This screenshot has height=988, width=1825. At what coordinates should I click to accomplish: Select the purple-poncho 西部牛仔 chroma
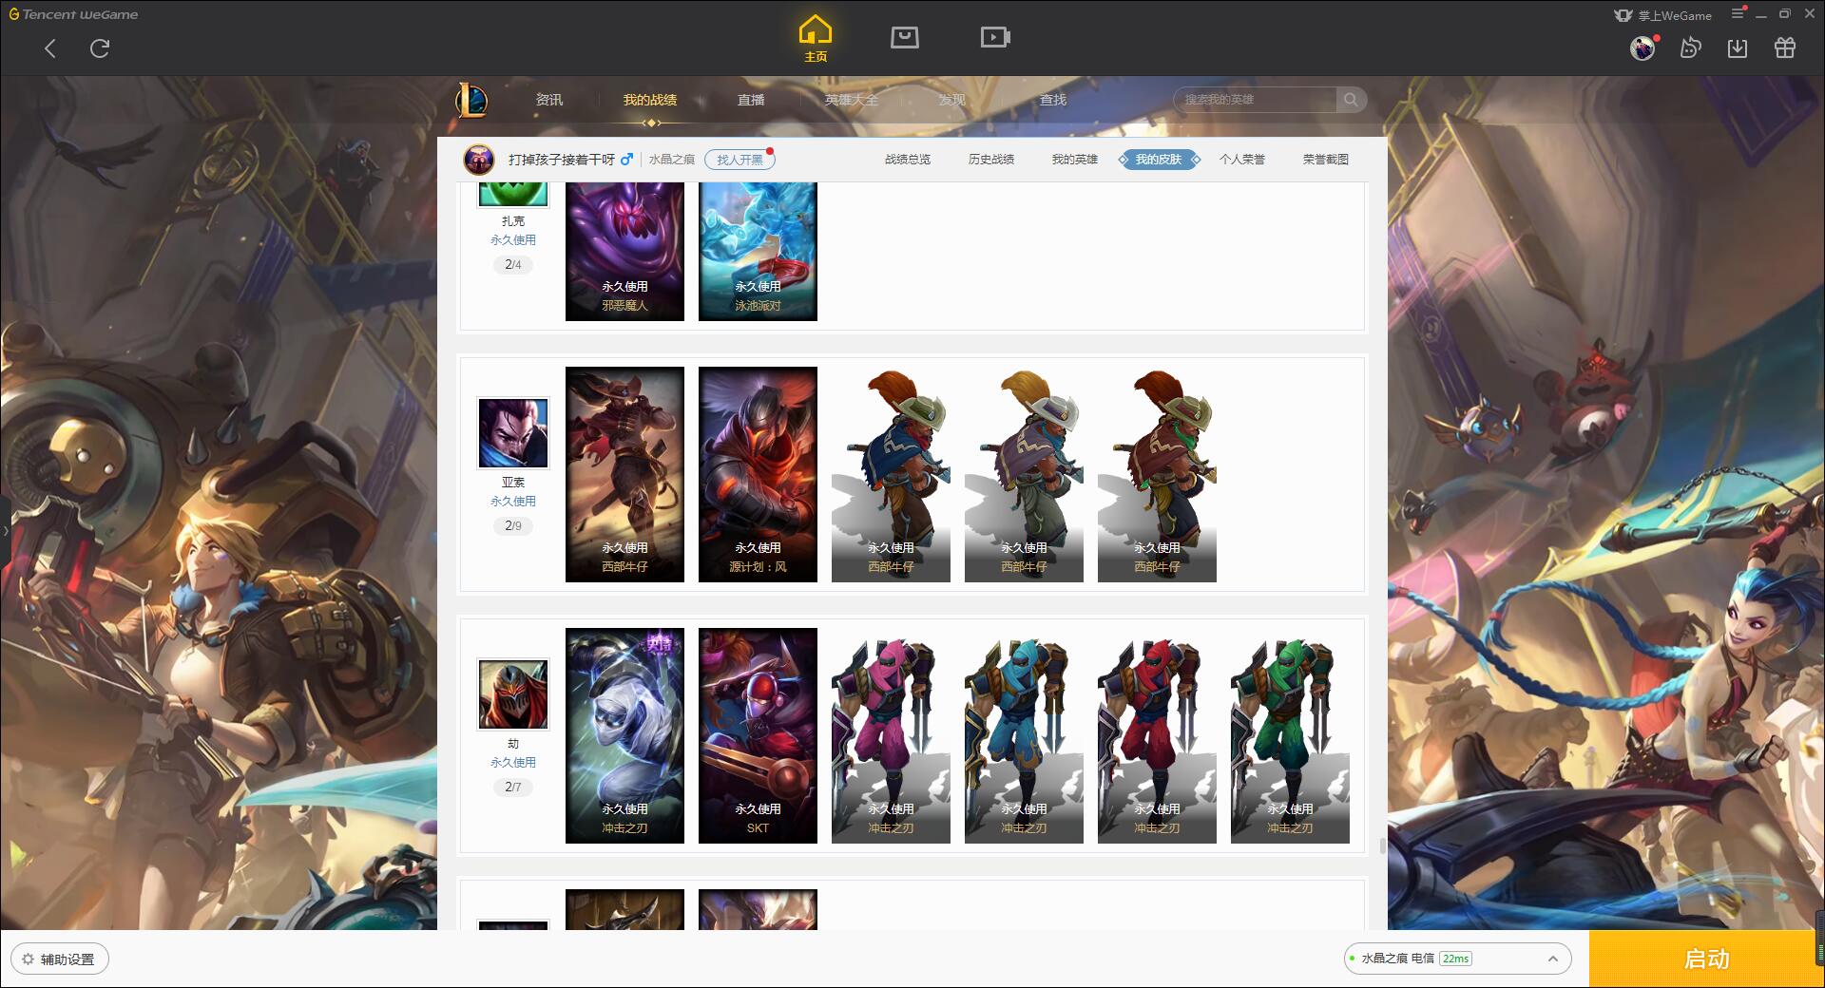coord(1024,474)
